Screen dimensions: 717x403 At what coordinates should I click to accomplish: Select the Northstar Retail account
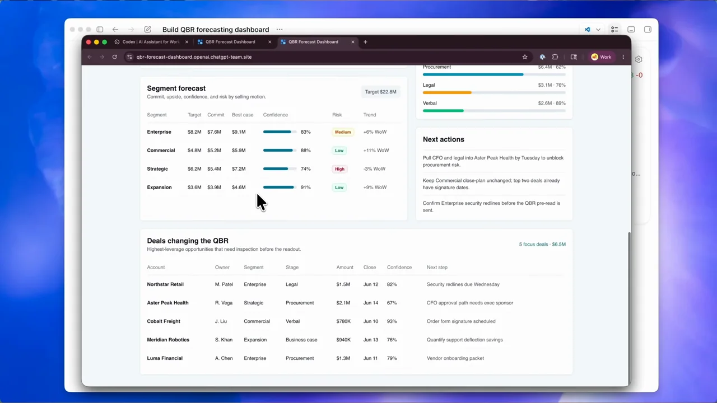[x=165, y=284]
